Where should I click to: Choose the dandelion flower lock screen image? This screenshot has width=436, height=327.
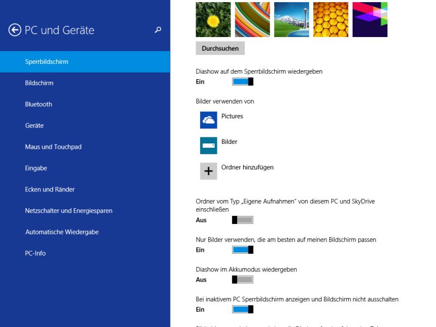coord(213,20)
